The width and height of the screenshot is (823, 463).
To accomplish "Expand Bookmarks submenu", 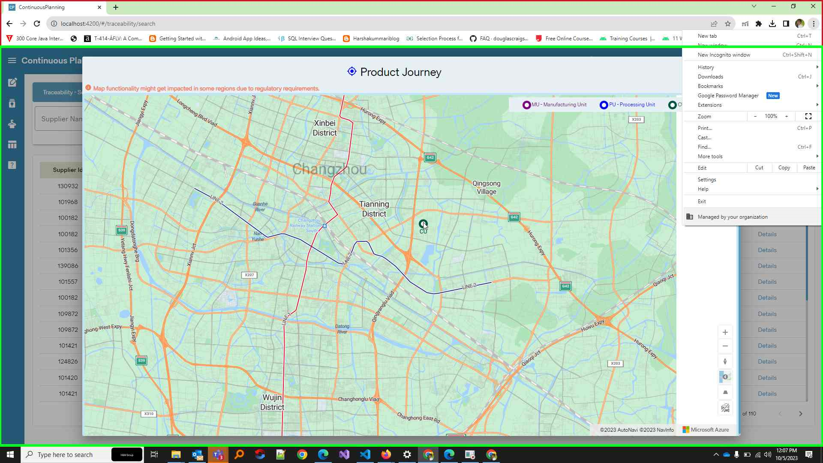I will pos(752,86).
